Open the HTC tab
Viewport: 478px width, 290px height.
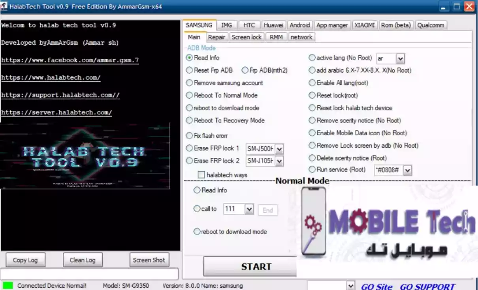[249, 25]
